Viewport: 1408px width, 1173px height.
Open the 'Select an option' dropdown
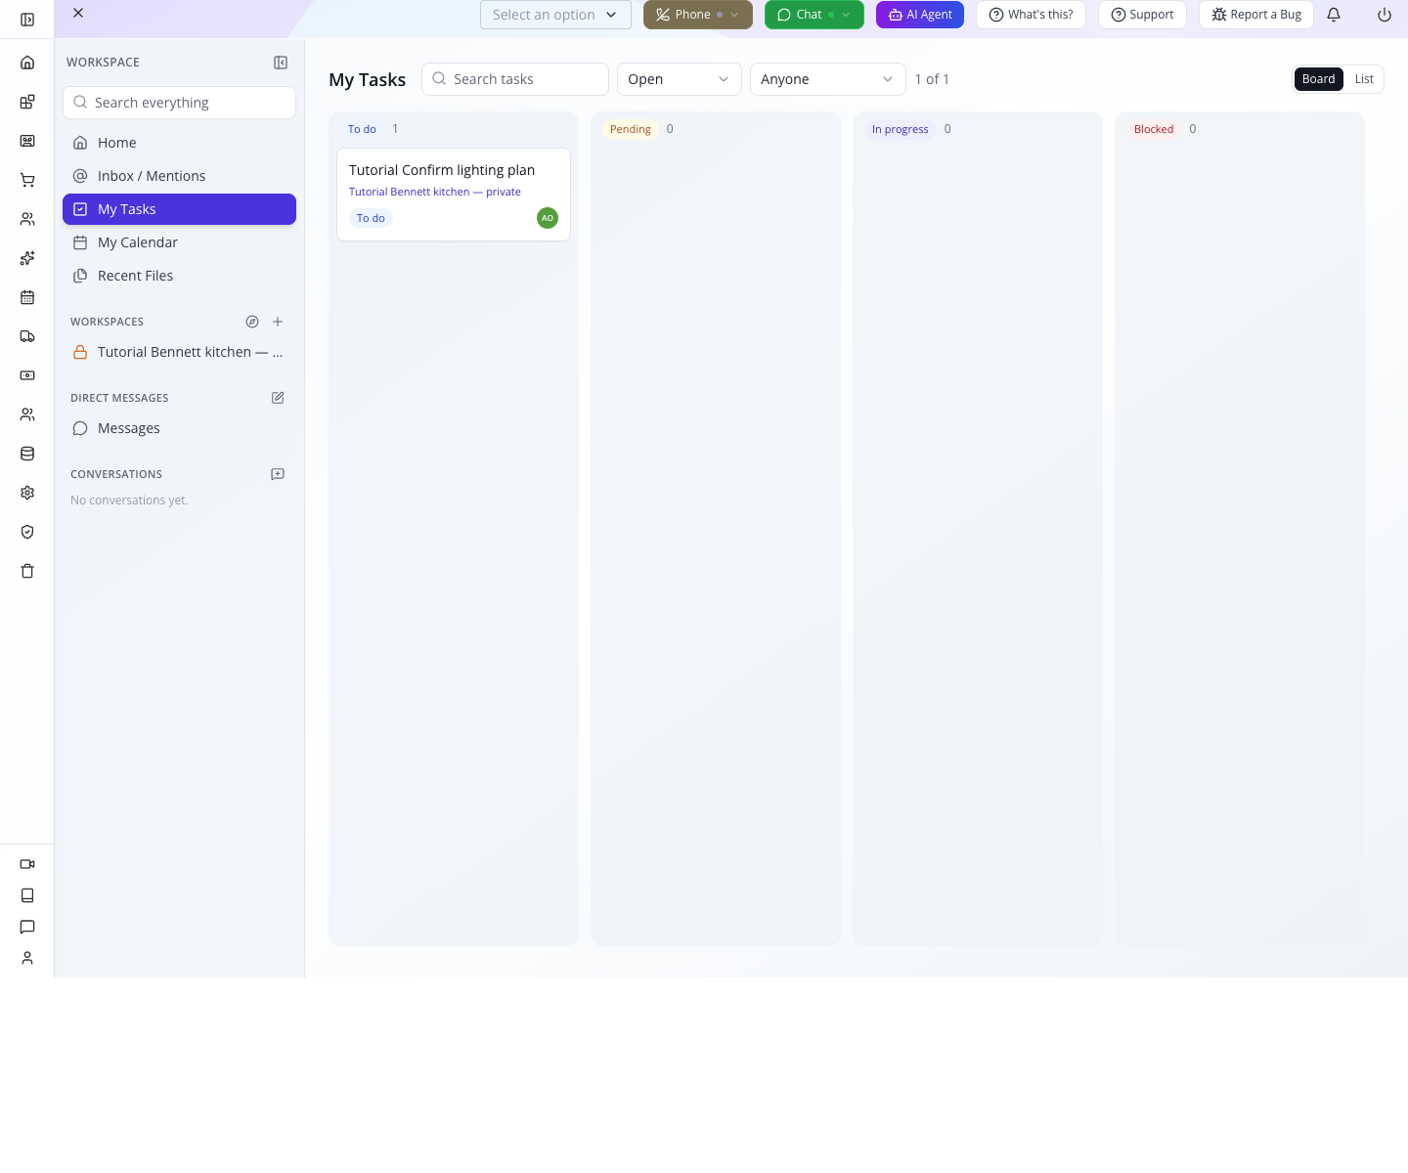555,15
